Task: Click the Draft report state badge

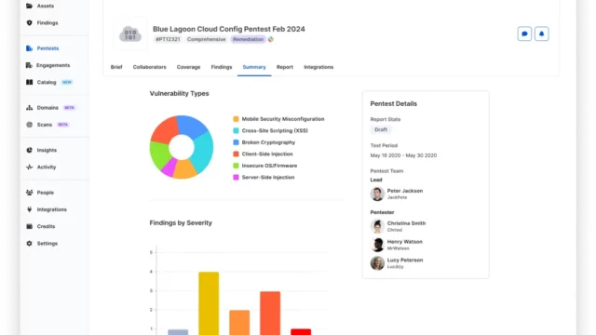Action: (x=381, y=129)
